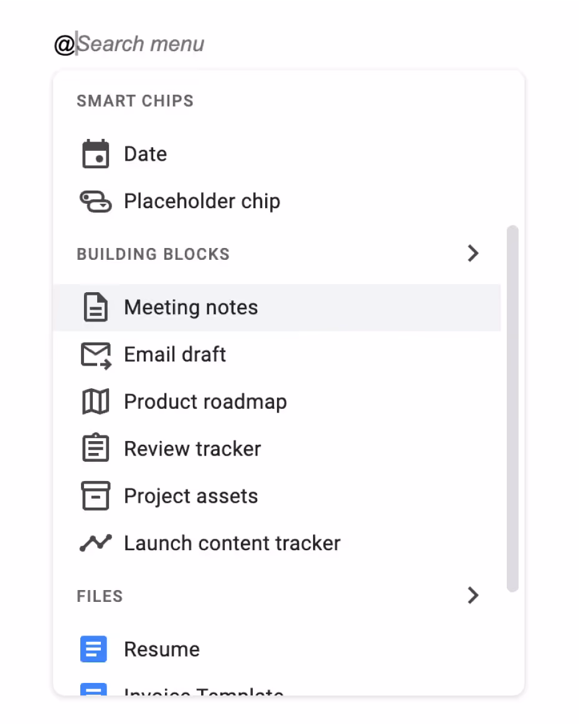
Task: Click the FILES heading text
Action: coord(100,596)
